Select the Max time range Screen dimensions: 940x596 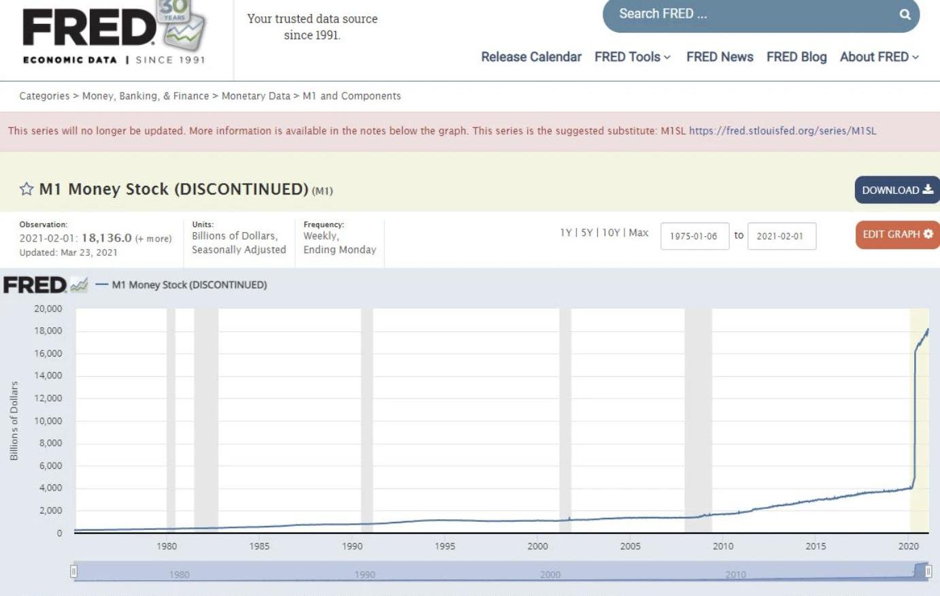coord(638,233)
